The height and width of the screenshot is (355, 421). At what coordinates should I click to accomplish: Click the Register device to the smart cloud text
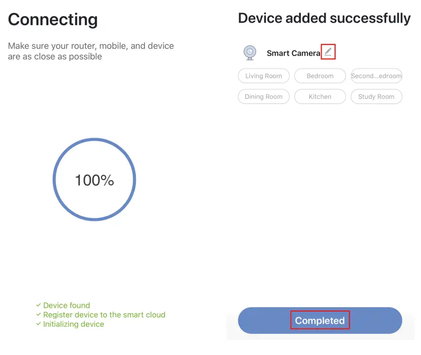tap(104, 315)
